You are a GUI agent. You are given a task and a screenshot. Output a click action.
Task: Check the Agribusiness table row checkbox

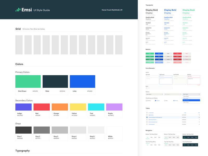(147, 115)
